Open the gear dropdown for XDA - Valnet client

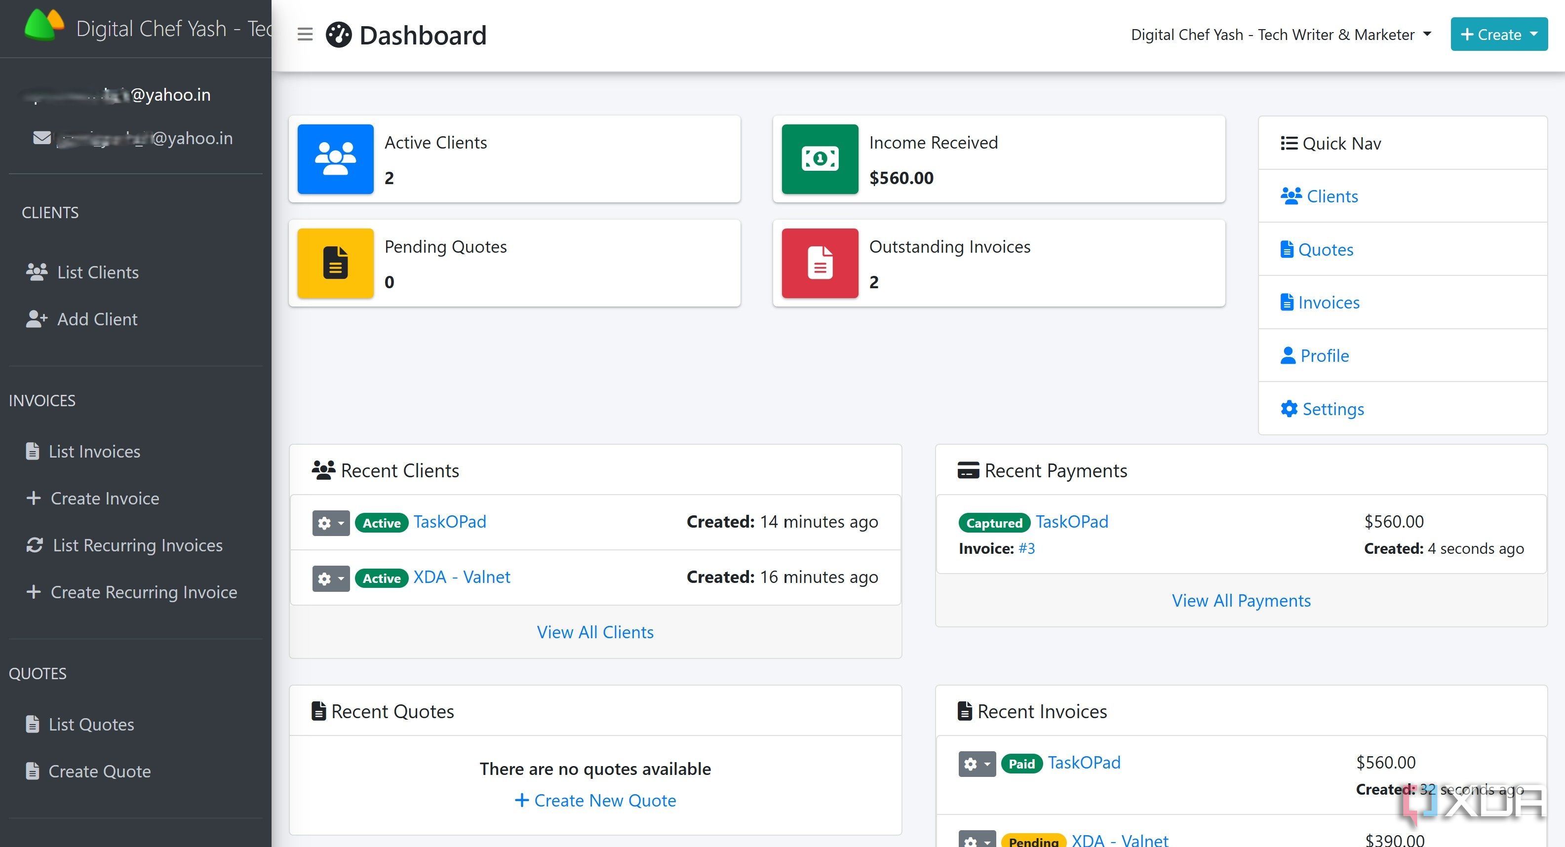click(x=331, y=578)
